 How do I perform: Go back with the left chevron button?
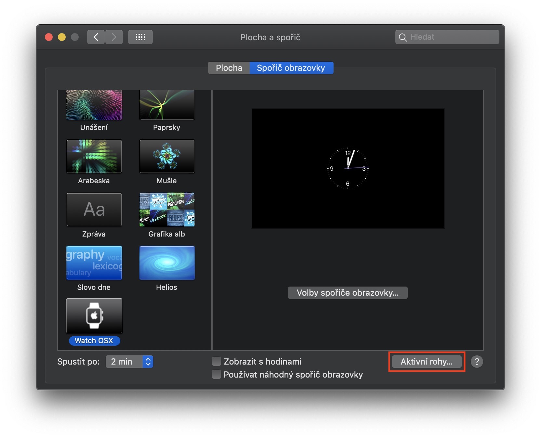[x=96, y=37]
